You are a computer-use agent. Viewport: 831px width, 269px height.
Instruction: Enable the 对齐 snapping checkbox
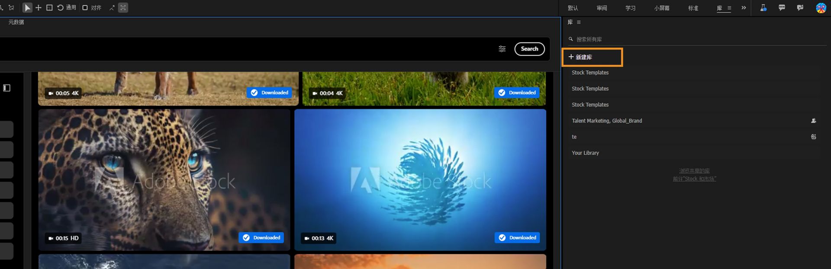tap(85, 8)
